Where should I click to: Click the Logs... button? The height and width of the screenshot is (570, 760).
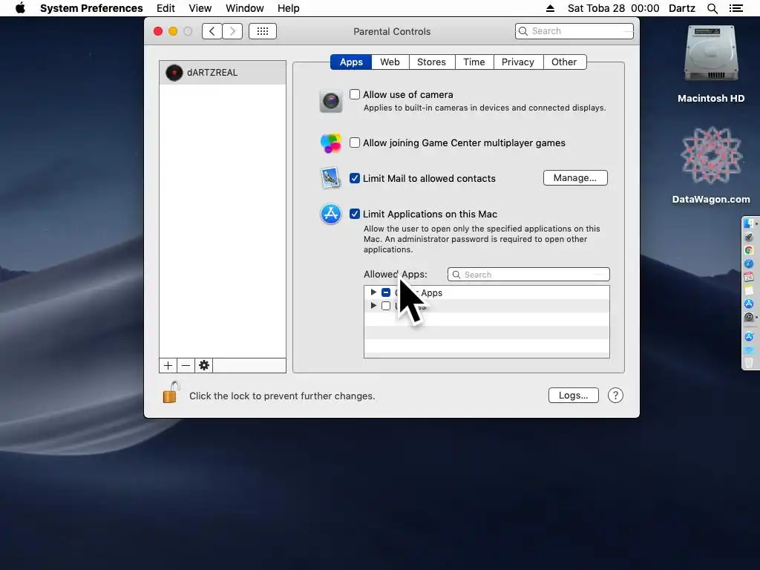[574, 395]
